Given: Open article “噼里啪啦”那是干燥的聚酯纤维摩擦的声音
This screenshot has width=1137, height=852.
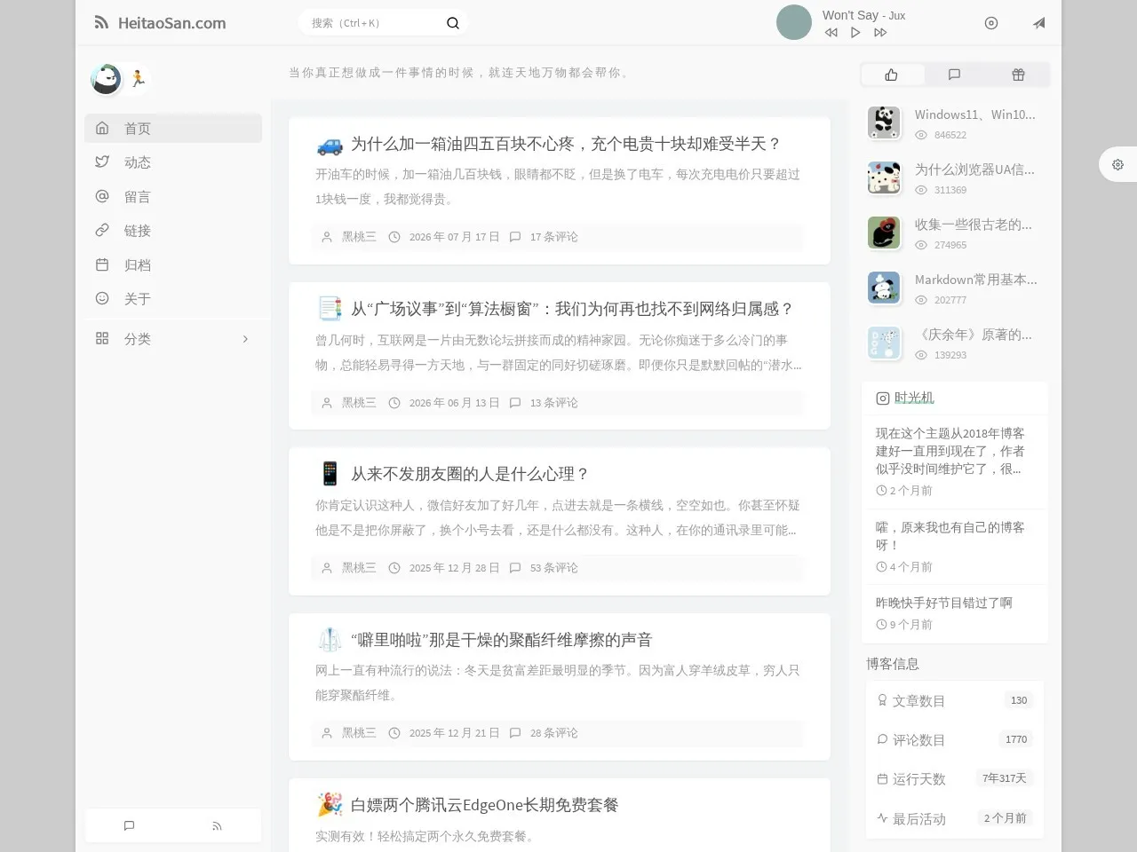Looking at the screenshot, I should 502,639.
